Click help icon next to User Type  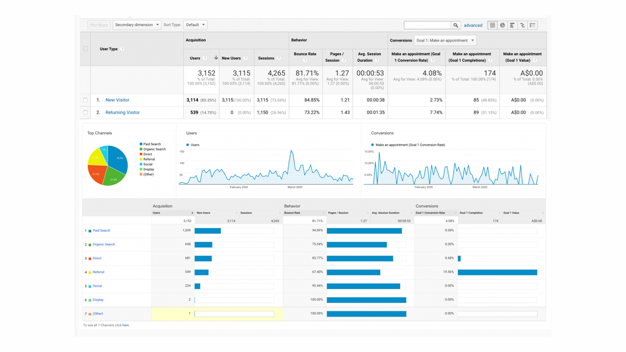[122, 49]
